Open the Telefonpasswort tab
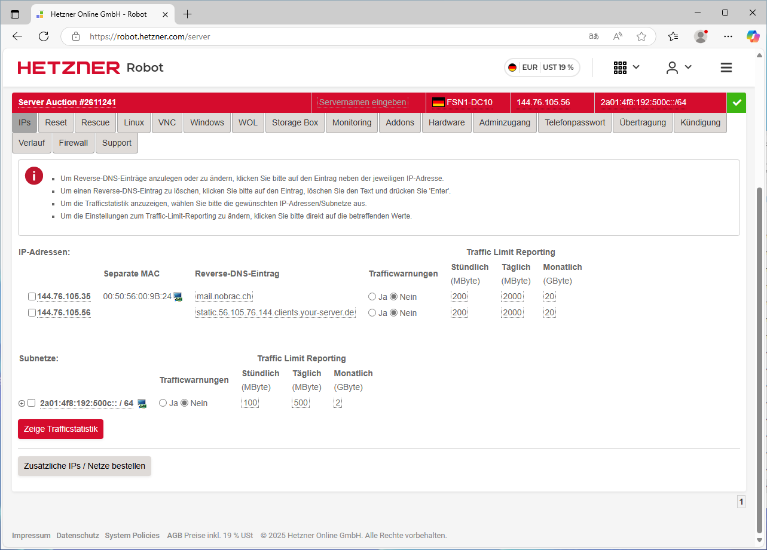Viewport: 767px width, 550px height. (575, 122)
